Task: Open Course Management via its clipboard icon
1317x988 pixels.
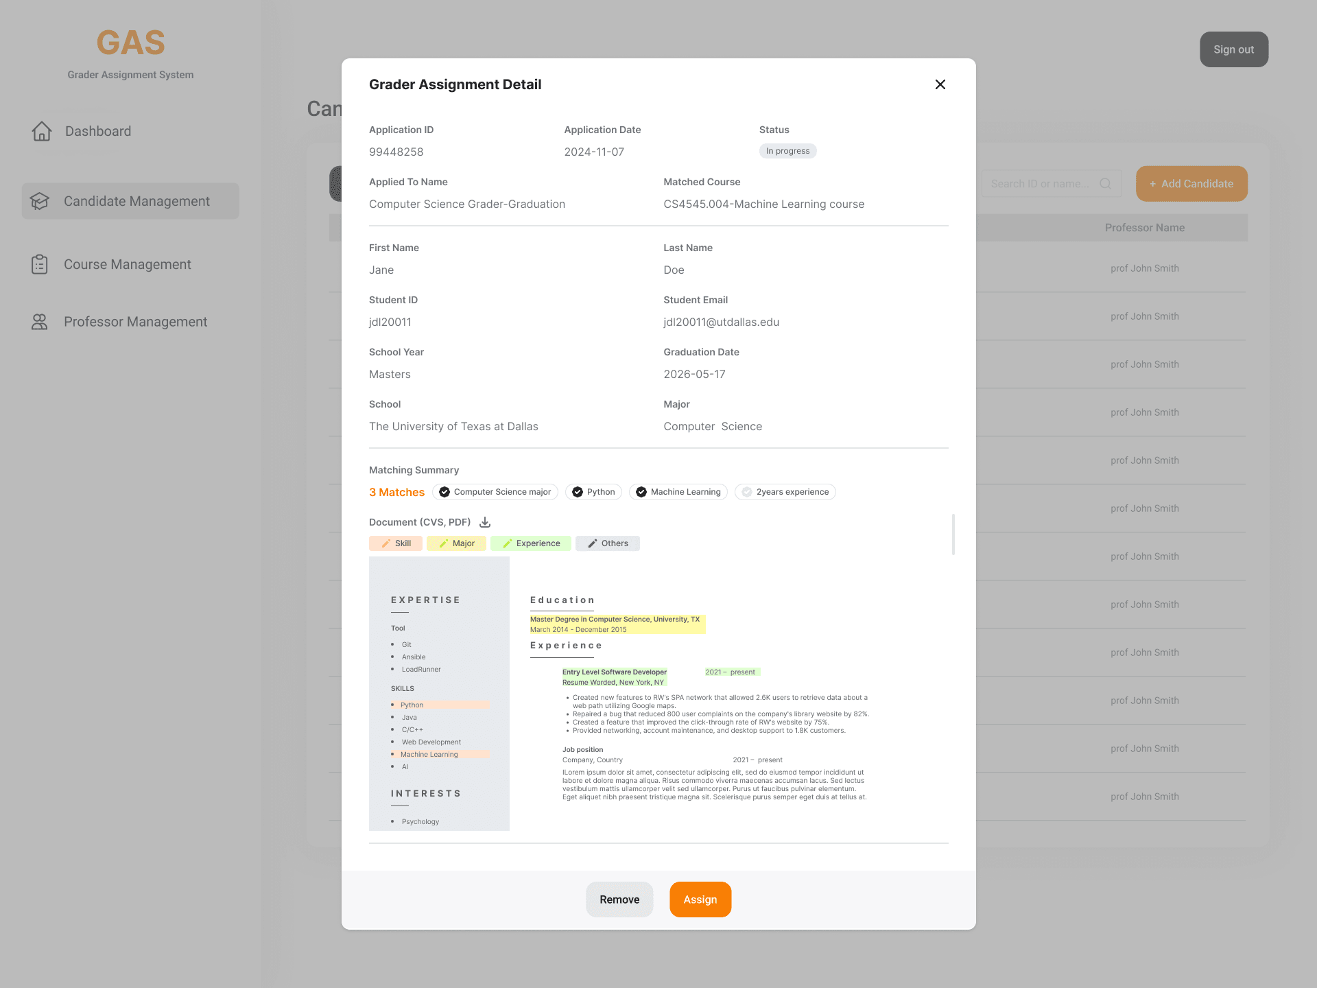Action: click(x=40, y=263)
